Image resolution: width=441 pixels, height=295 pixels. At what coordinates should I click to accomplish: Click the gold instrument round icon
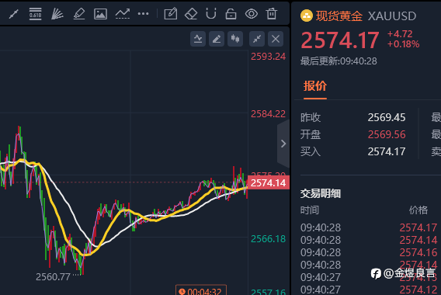coord(307,16)
